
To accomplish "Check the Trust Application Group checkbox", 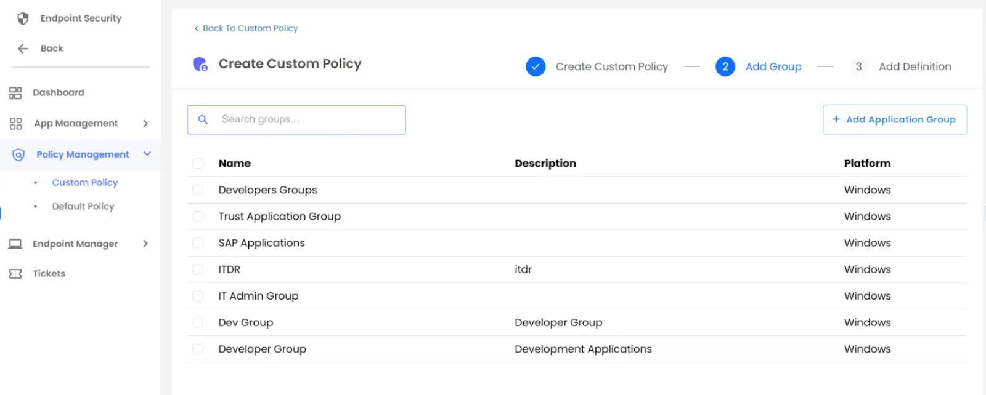I will click(x=198, y=217).
